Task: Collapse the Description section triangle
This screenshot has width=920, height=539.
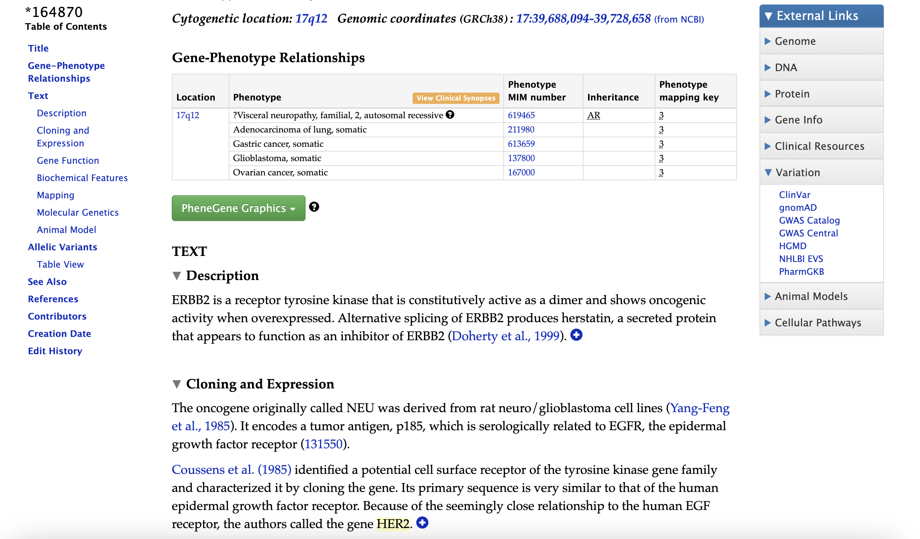Action: [x=176, y=276]
